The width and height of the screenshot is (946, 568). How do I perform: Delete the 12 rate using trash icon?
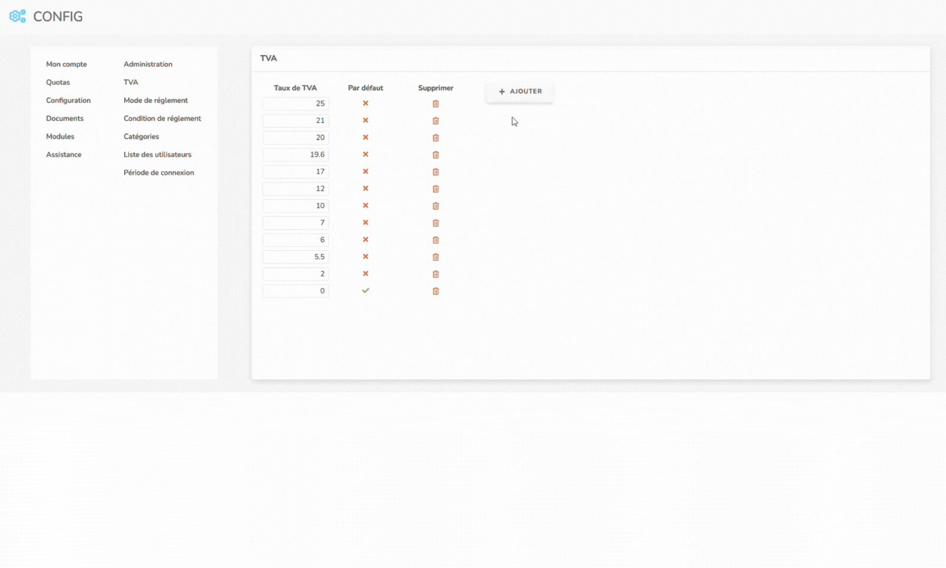(436, 189)
